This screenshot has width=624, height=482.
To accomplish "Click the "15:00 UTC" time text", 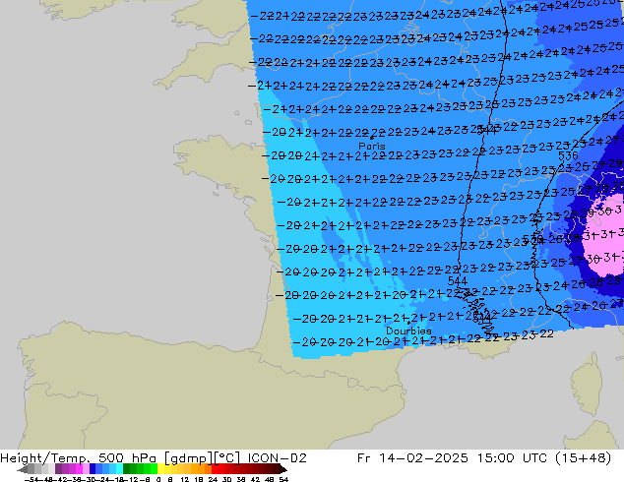I will tap(512, 458).
